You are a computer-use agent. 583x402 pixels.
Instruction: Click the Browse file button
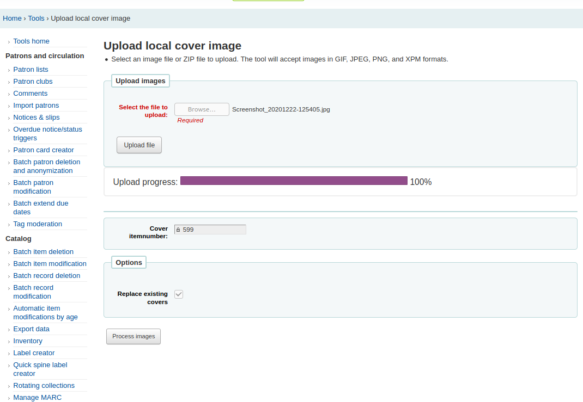point(202,109)
